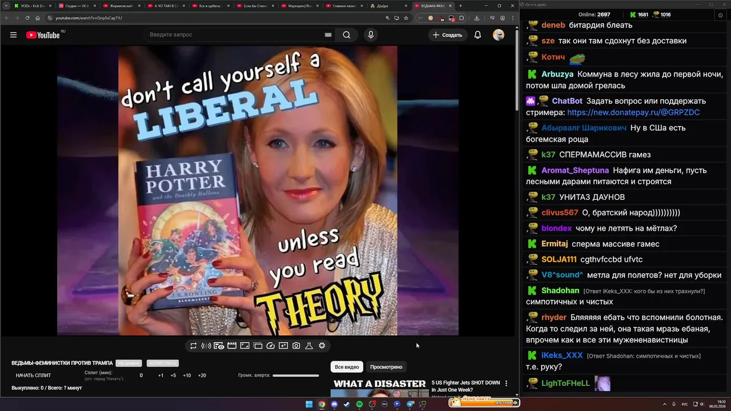Open Spotify from the taskbar
This screenshot has height=411, width=731.
(359, 404)
